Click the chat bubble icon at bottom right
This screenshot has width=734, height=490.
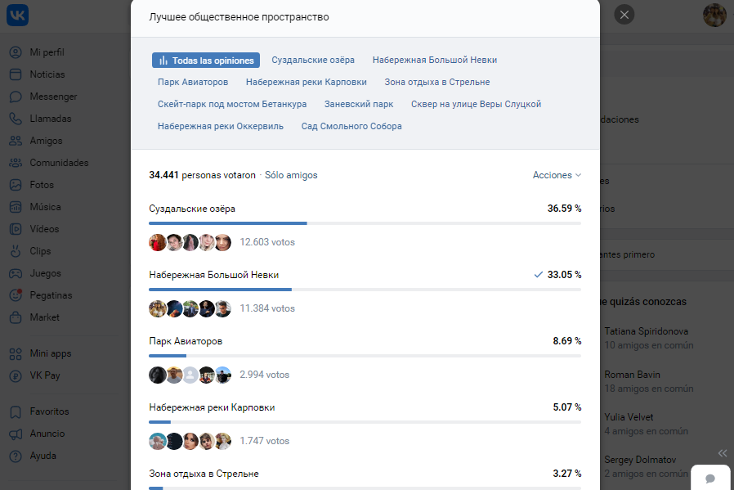[x=710, y=479]
